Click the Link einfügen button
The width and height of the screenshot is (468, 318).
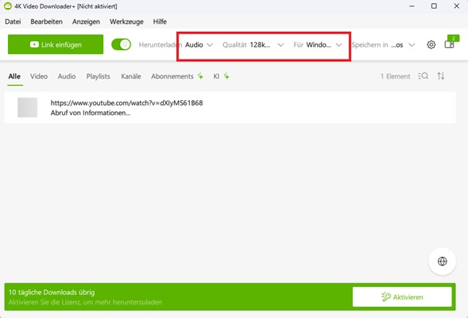(56, 45)
